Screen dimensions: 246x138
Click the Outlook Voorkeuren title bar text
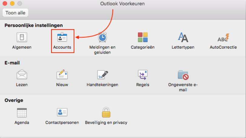(122, 4)
